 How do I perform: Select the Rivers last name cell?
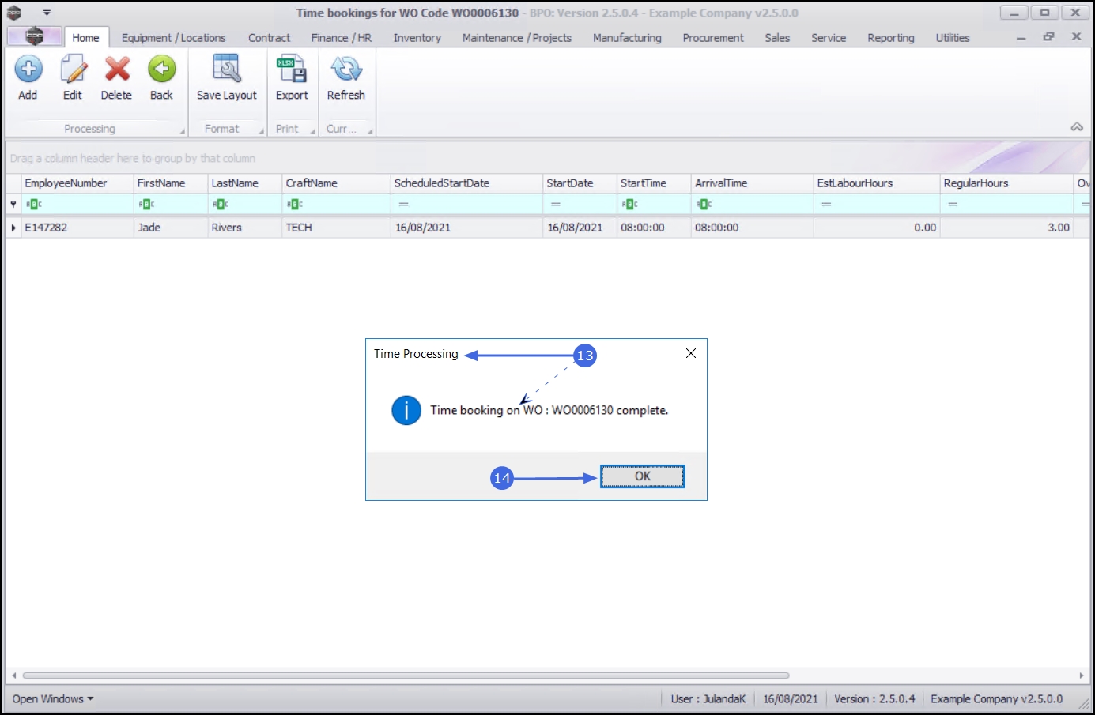[x=245, y=228]
